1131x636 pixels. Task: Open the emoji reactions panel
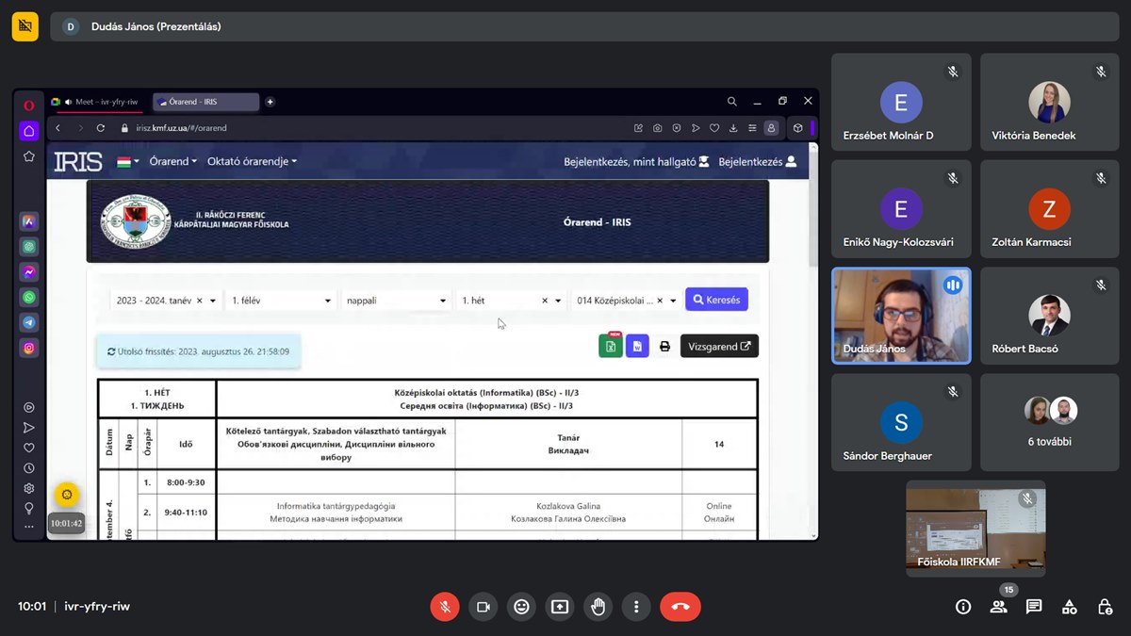(x=521, y=607)
